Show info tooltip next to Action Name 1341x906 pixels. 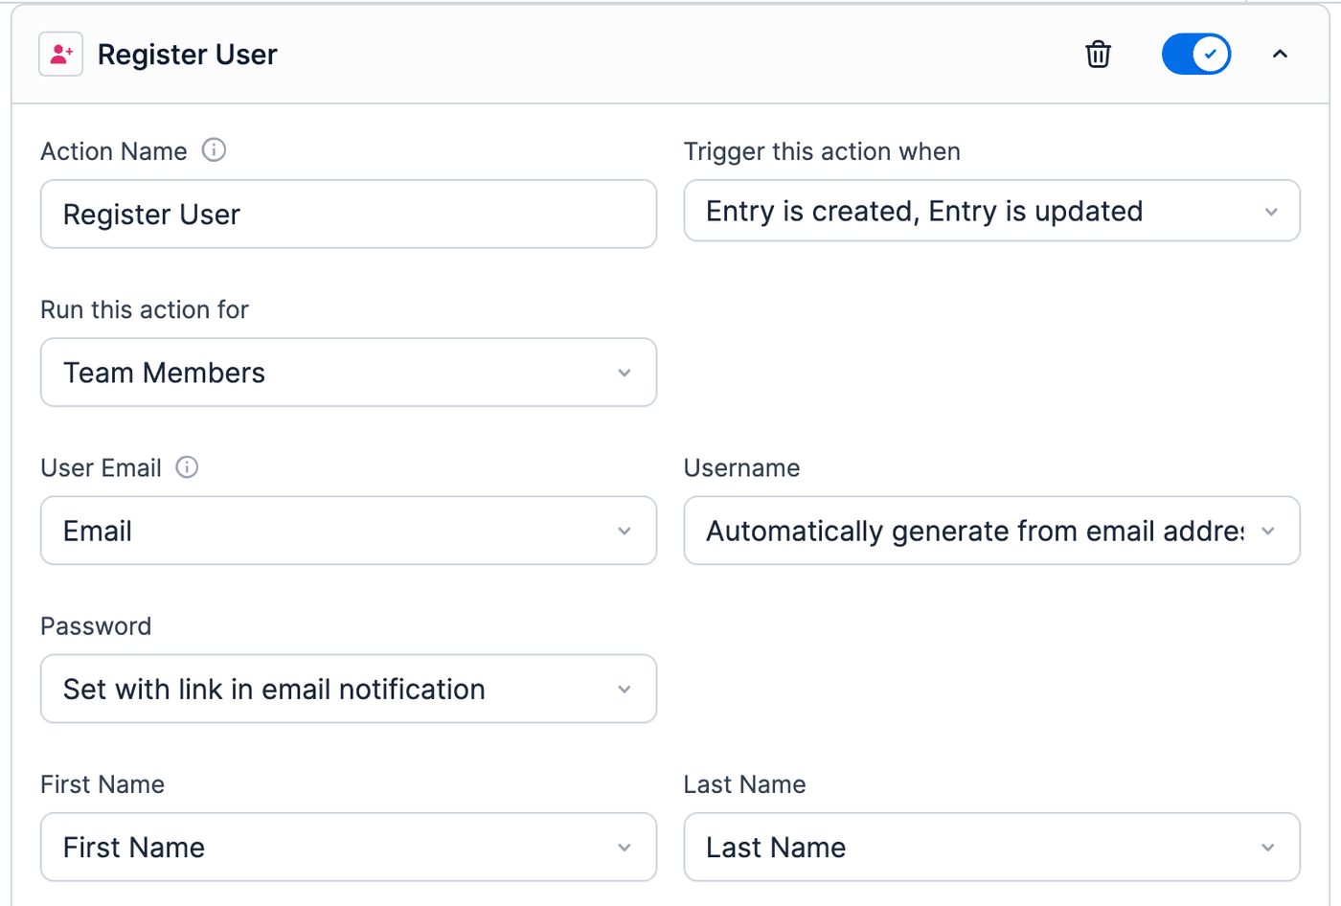(214, 150)
